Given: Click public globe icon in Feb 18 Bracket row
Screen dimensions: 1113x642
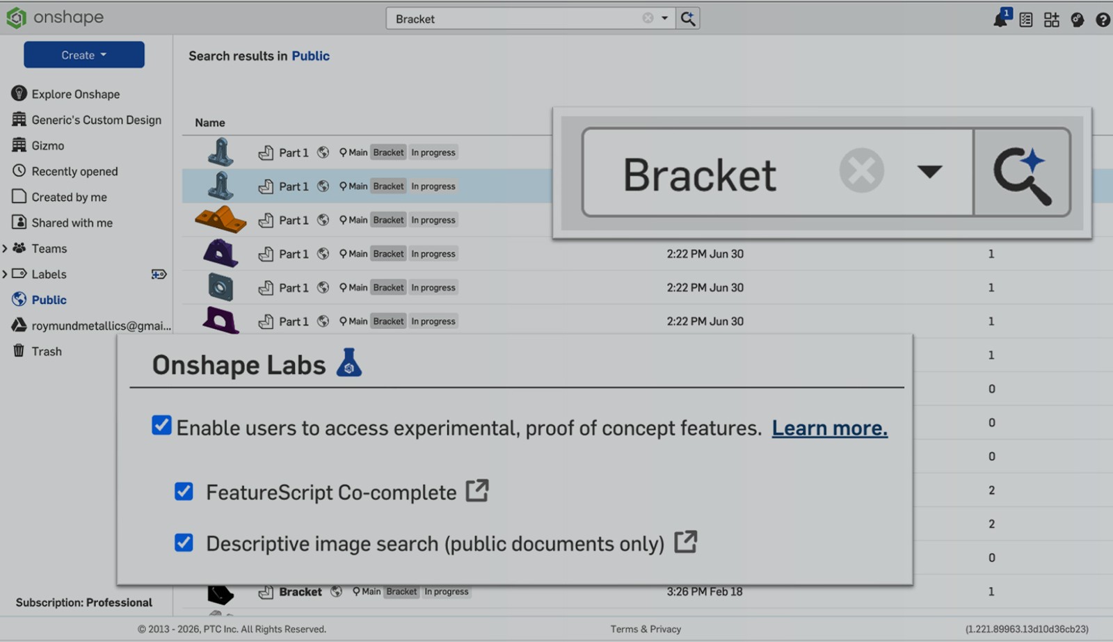Looking at the screenshot, I should click(x=337, y=592).
